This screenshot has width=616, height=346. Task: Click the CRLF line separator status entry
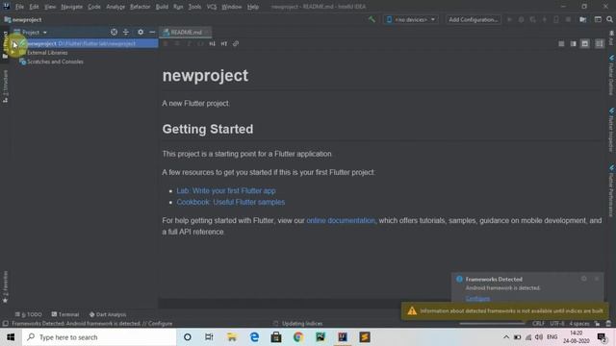pos(539,324)
